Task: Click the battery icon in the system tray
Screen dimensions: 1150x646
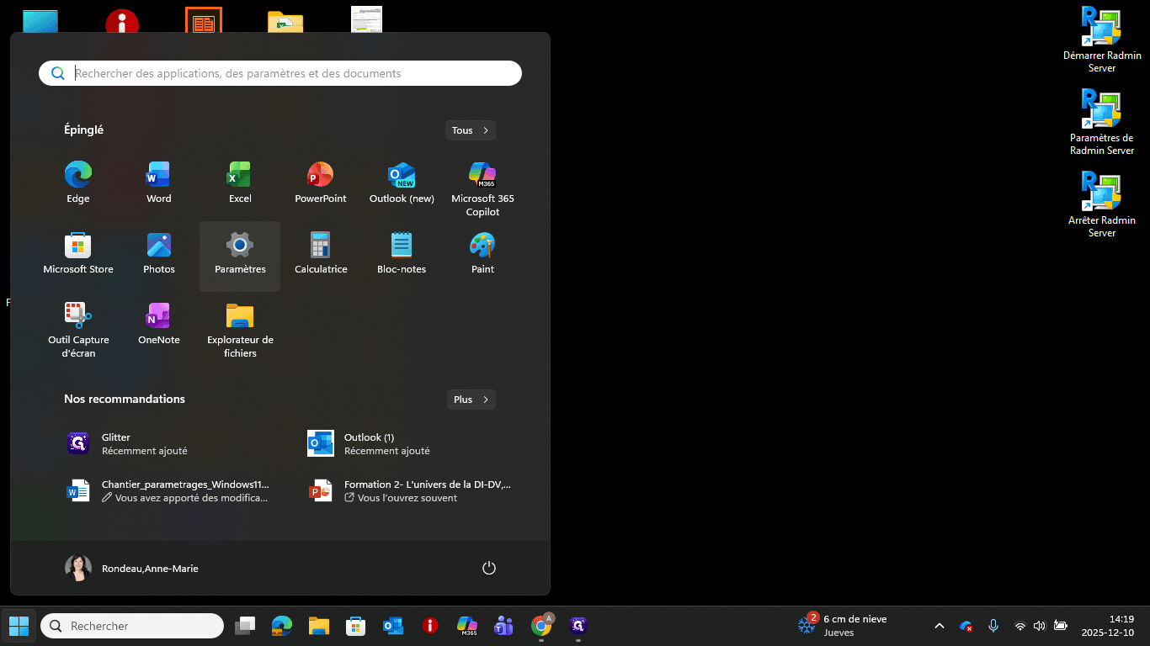Action: click(x=1061, y=626)
